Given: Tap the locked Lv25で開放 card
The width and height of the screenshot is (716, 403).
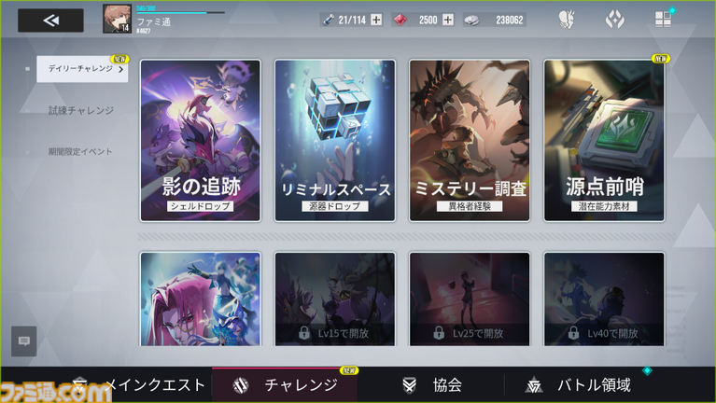Looking at the screenshot, I should [470, 299].
